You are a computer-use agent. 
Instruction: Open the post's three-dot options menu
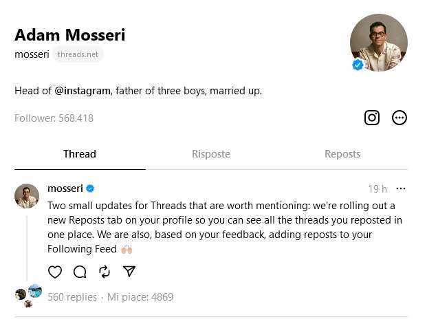click(401, 188)
